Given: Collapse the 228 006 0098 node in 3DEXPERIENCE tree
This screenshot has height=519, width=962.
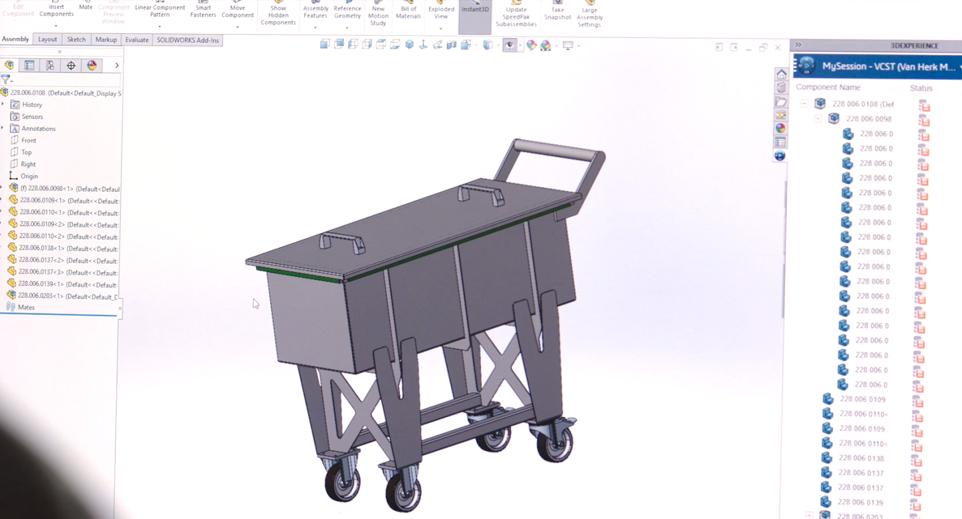Looking at the screenshot, I should click(818, 118).
